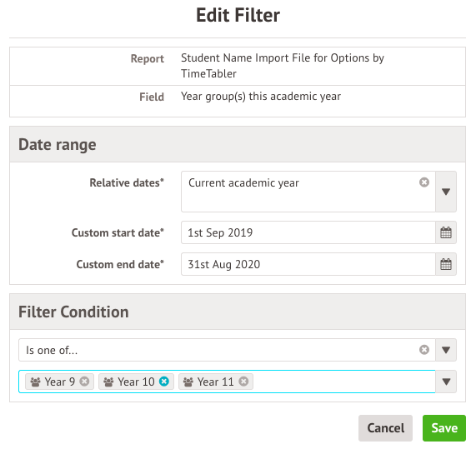
Task: Expand the filter condition type dropdown arrow
Action: pyautogui.click(x=446, y=350)
